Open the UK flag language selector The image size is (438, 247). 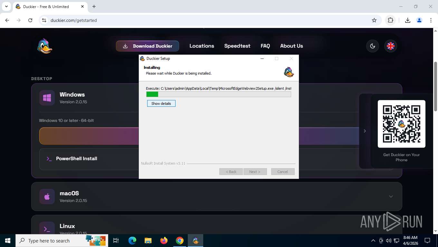click(391, 46)
